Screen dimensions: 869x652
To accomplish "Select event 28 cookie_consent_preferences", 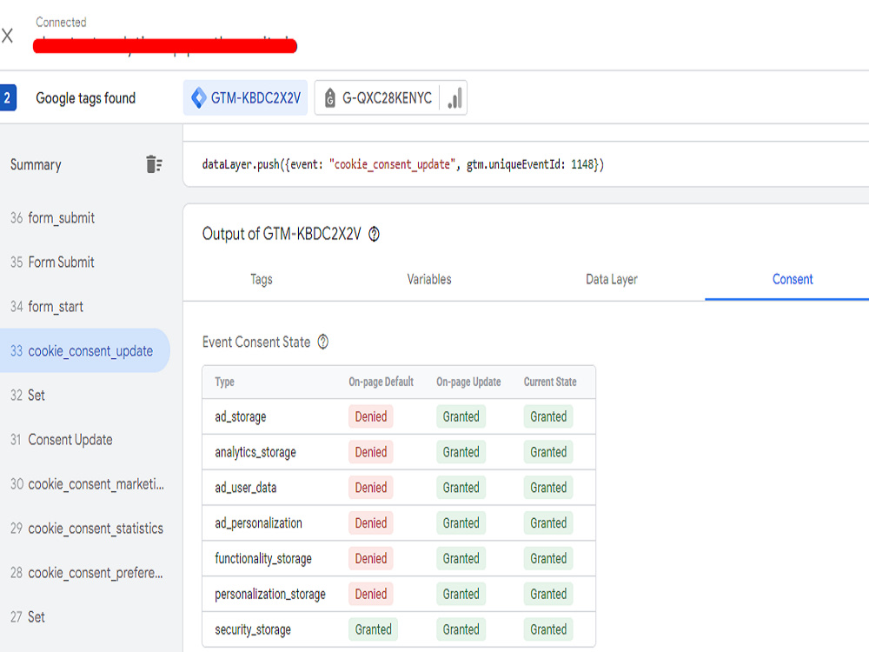I will (85, 573).
